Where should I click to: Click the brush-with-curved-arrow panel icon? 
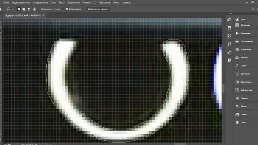tap(229, 44)
